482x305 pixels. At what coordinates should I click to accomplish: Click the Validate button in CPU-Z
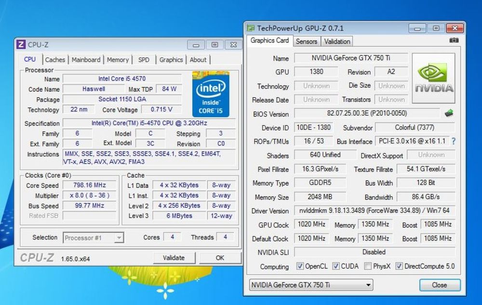[x=174, y=258]
